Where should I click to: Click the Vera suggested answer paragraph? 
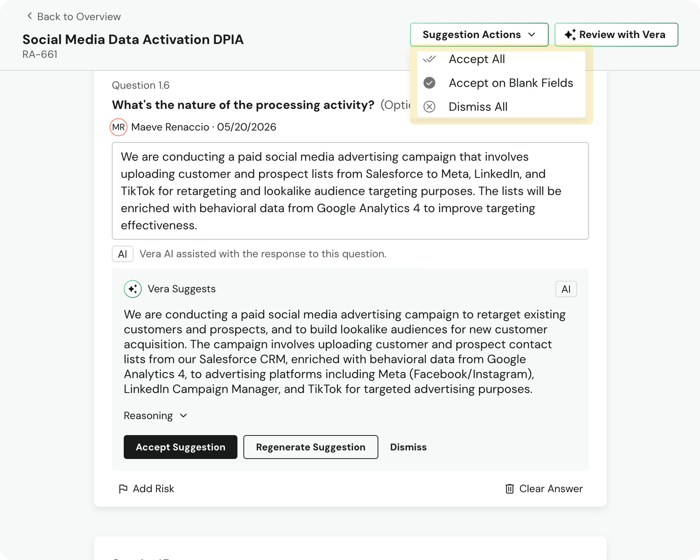coord(345,352)
